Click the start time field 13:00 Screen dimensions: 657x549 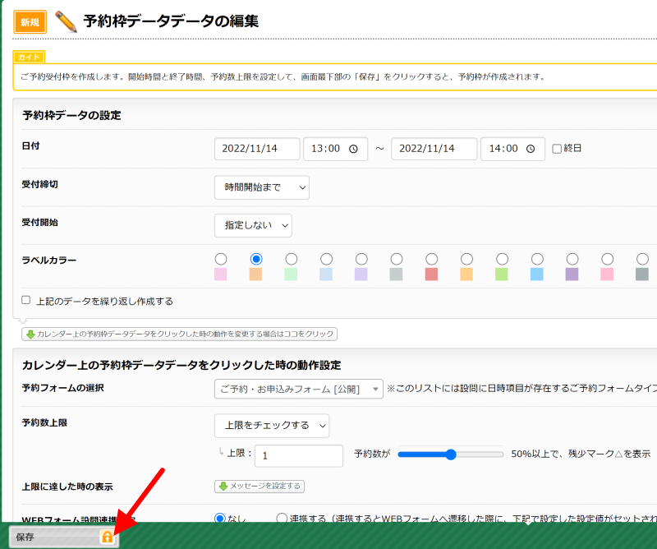pyautogui.click(x=336, y=149)
